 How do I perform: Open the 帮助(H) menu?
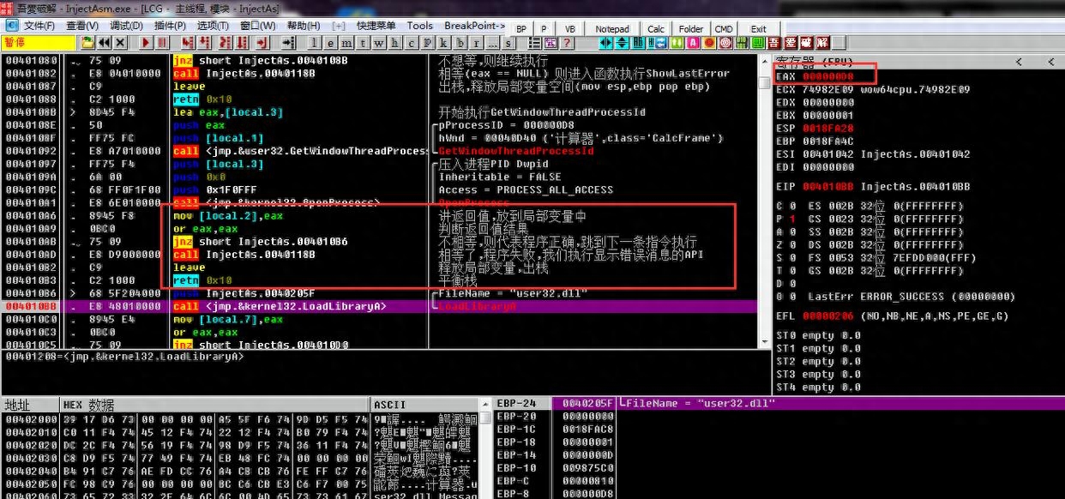coord(304,26)
